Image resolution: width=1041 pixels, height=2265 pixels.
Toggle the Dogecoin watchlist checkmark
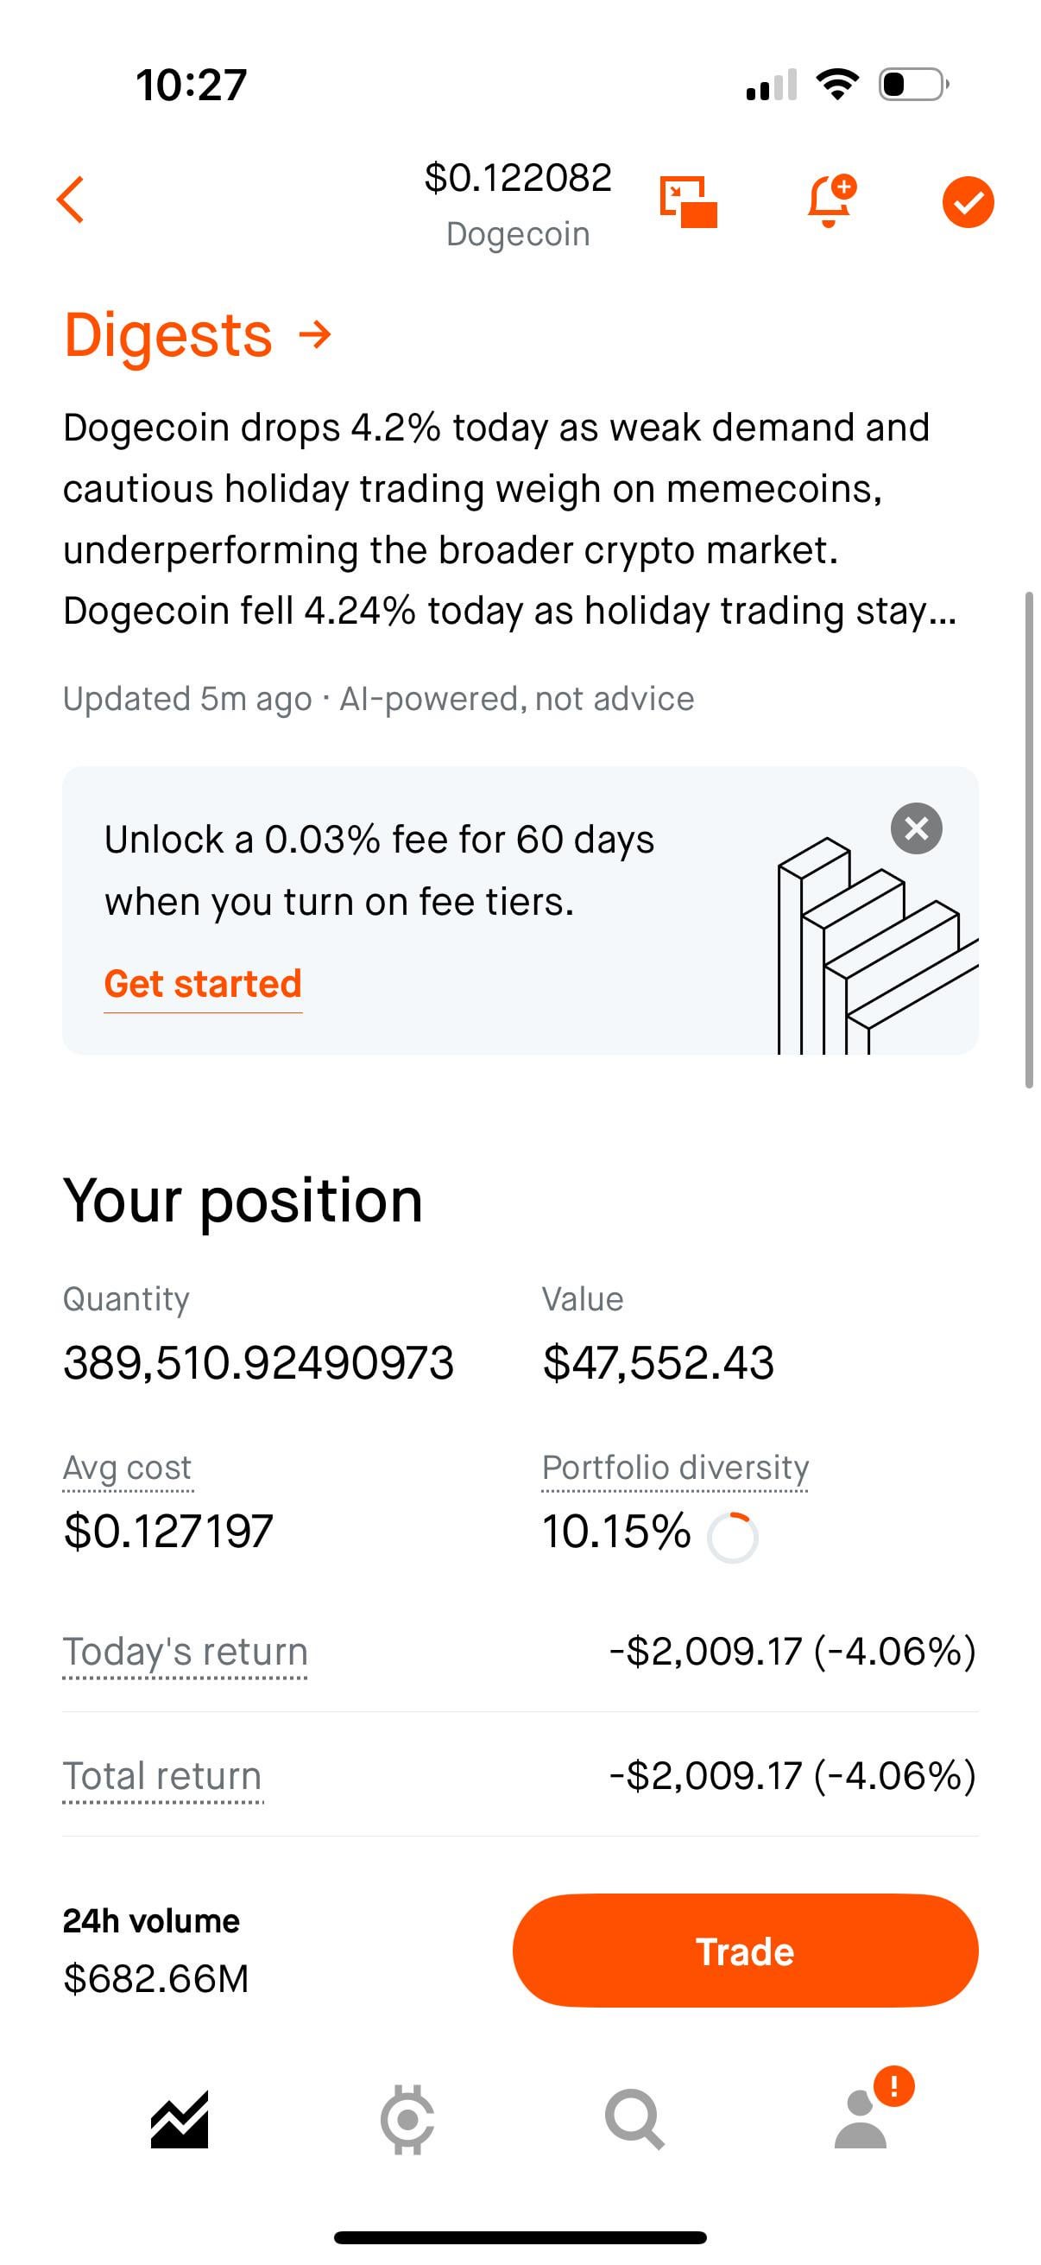pyautogui.click(x=968, y=202)
